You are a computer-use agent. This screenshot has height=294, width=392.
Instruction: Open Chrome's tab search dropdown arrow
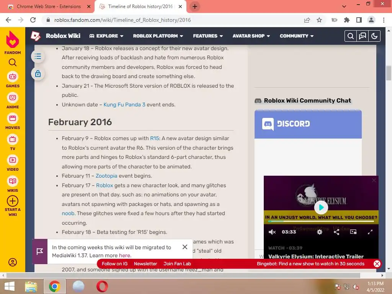344,7
